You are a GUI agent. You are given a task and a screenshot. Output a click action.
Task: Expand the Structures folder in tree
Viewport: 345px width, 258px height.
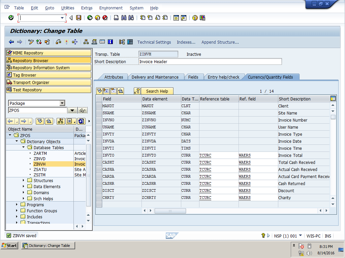24,180
